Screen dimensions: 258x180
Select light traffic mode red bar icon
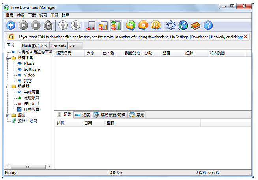point(91,26)
